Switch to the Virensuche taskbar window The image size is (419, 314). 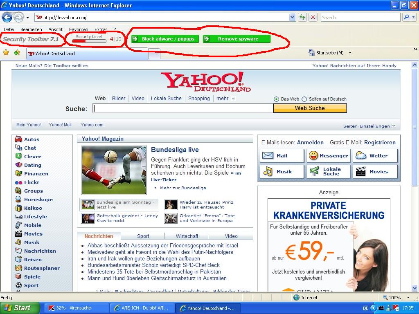(x=77, y=308)
